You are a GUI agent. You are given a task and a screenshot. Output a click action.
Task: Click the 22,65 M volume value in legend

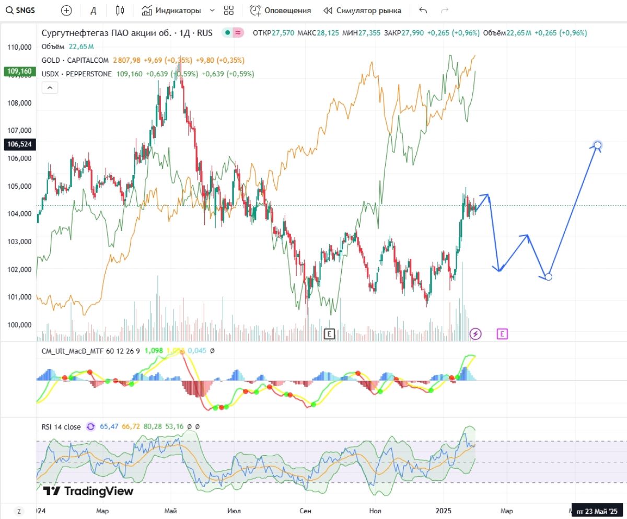click(x=80, y=47)
